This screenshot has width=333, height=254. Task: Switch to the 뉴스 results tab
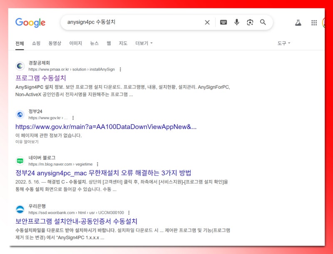pos(94,43)
